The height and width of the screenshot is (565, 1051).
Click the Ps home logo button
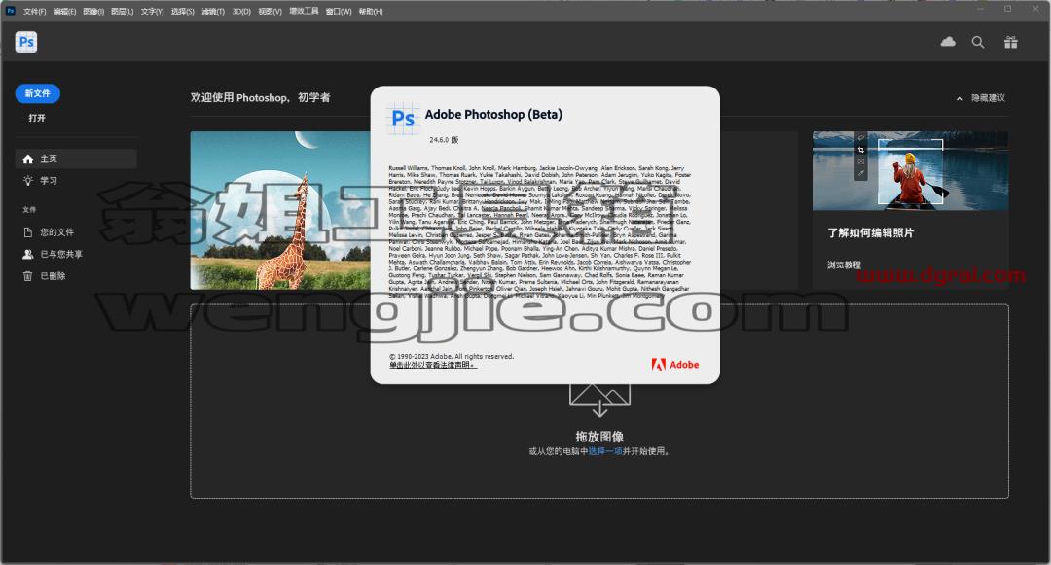[x=26, y=42]
